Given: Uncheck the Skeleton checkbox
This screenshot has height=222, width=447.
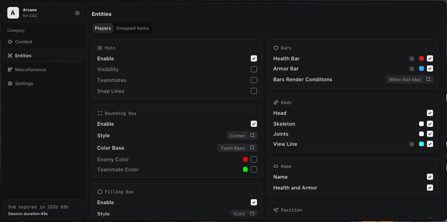Looking at the screenshot, I should click(430, 124).
